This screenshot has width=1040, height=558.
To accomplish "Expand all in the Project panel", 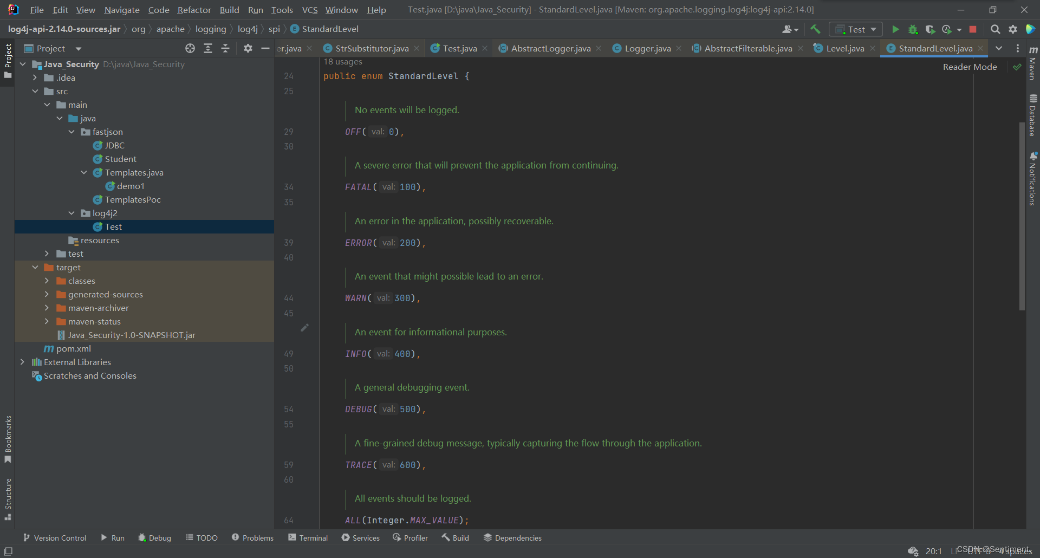I will pyautogui.click(x=208, y=48).
